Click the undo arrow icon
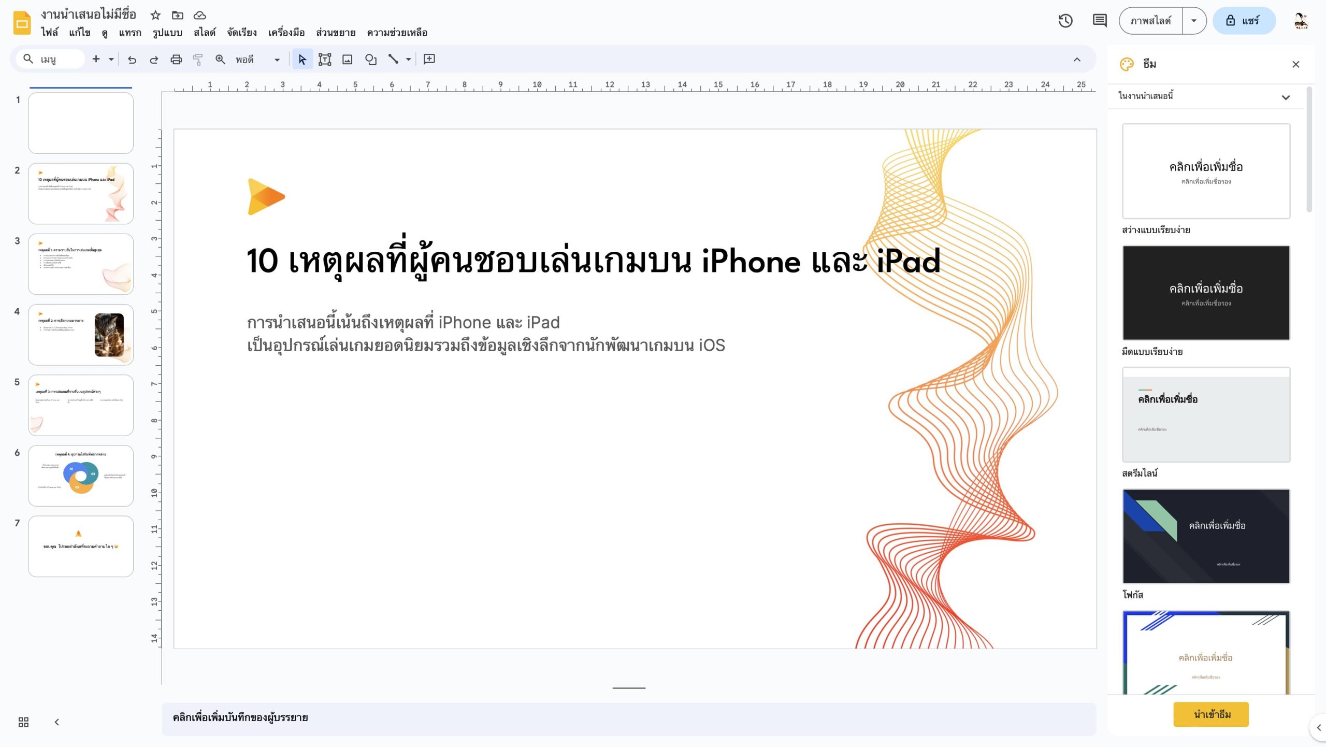Viewport: 1326px width, 747px height. tap(132, 60)
